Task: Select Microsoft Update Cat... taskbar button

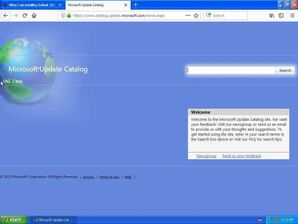Action: (x=54, y=220)
